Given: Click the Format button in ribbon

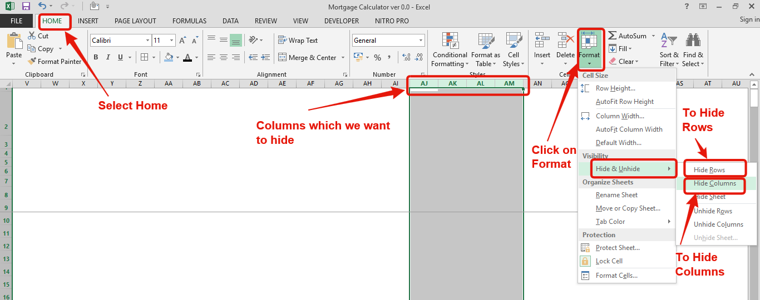Looking at the screenshot, I should click(x=589, y=49).
